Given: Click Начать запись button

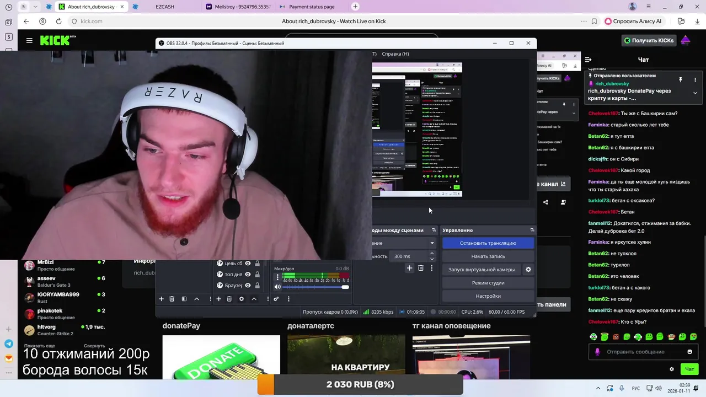Looking at the screenshot, I should click(488, 256).
